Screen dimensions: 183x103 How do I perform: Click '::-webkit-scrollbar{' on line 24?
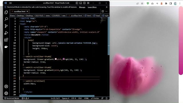34,81
